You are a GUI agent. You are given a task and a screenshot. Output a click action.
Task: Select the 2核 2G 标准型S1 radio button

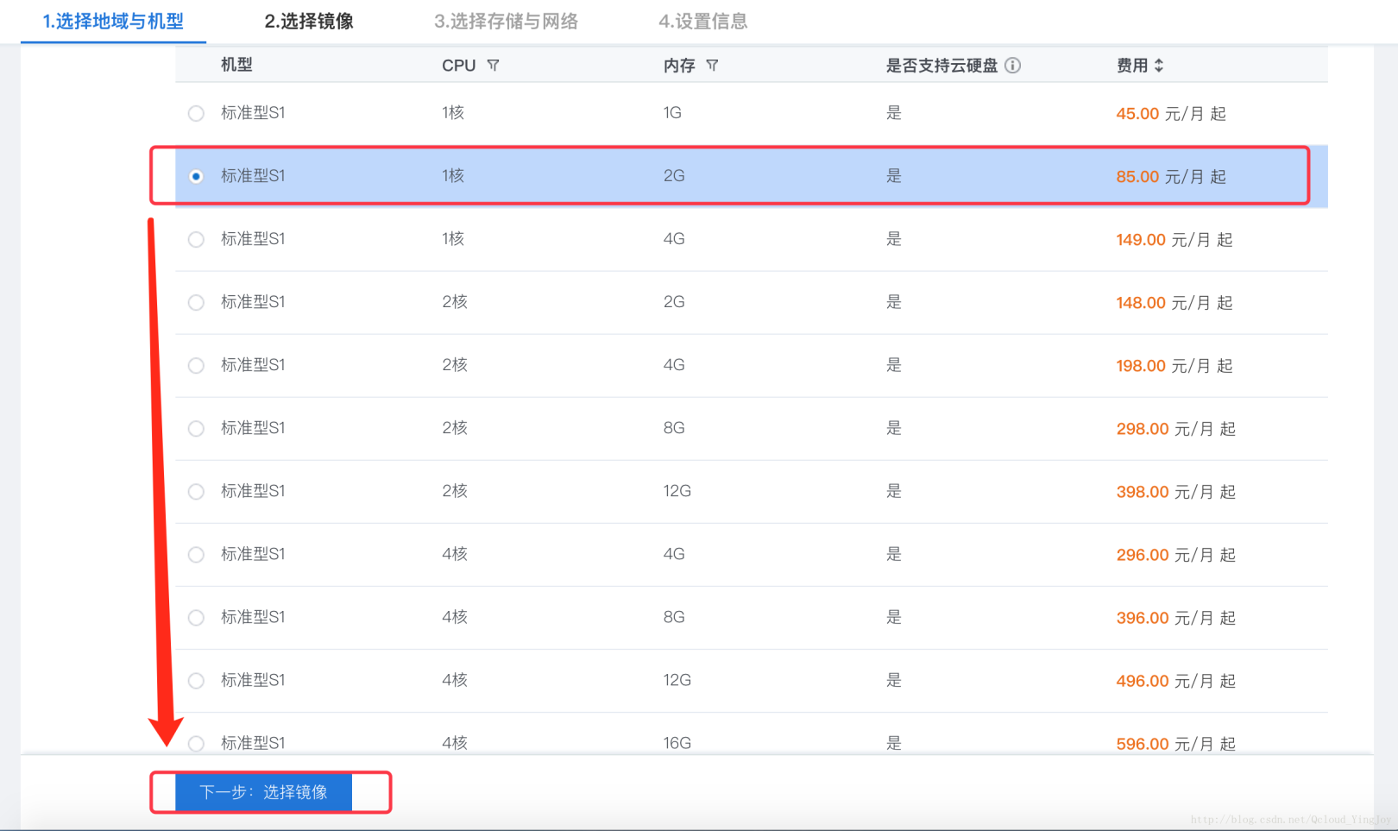click(x=197, y=302)
